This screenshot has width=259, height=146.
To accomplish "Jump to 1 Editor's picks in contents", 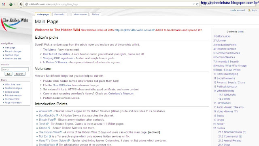I will pyautogui.click(x=222, y=36).
